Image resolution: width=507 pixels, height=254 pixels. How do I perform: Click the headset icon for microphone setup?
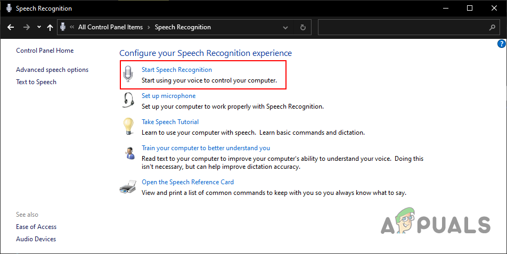tap(128, 101)
